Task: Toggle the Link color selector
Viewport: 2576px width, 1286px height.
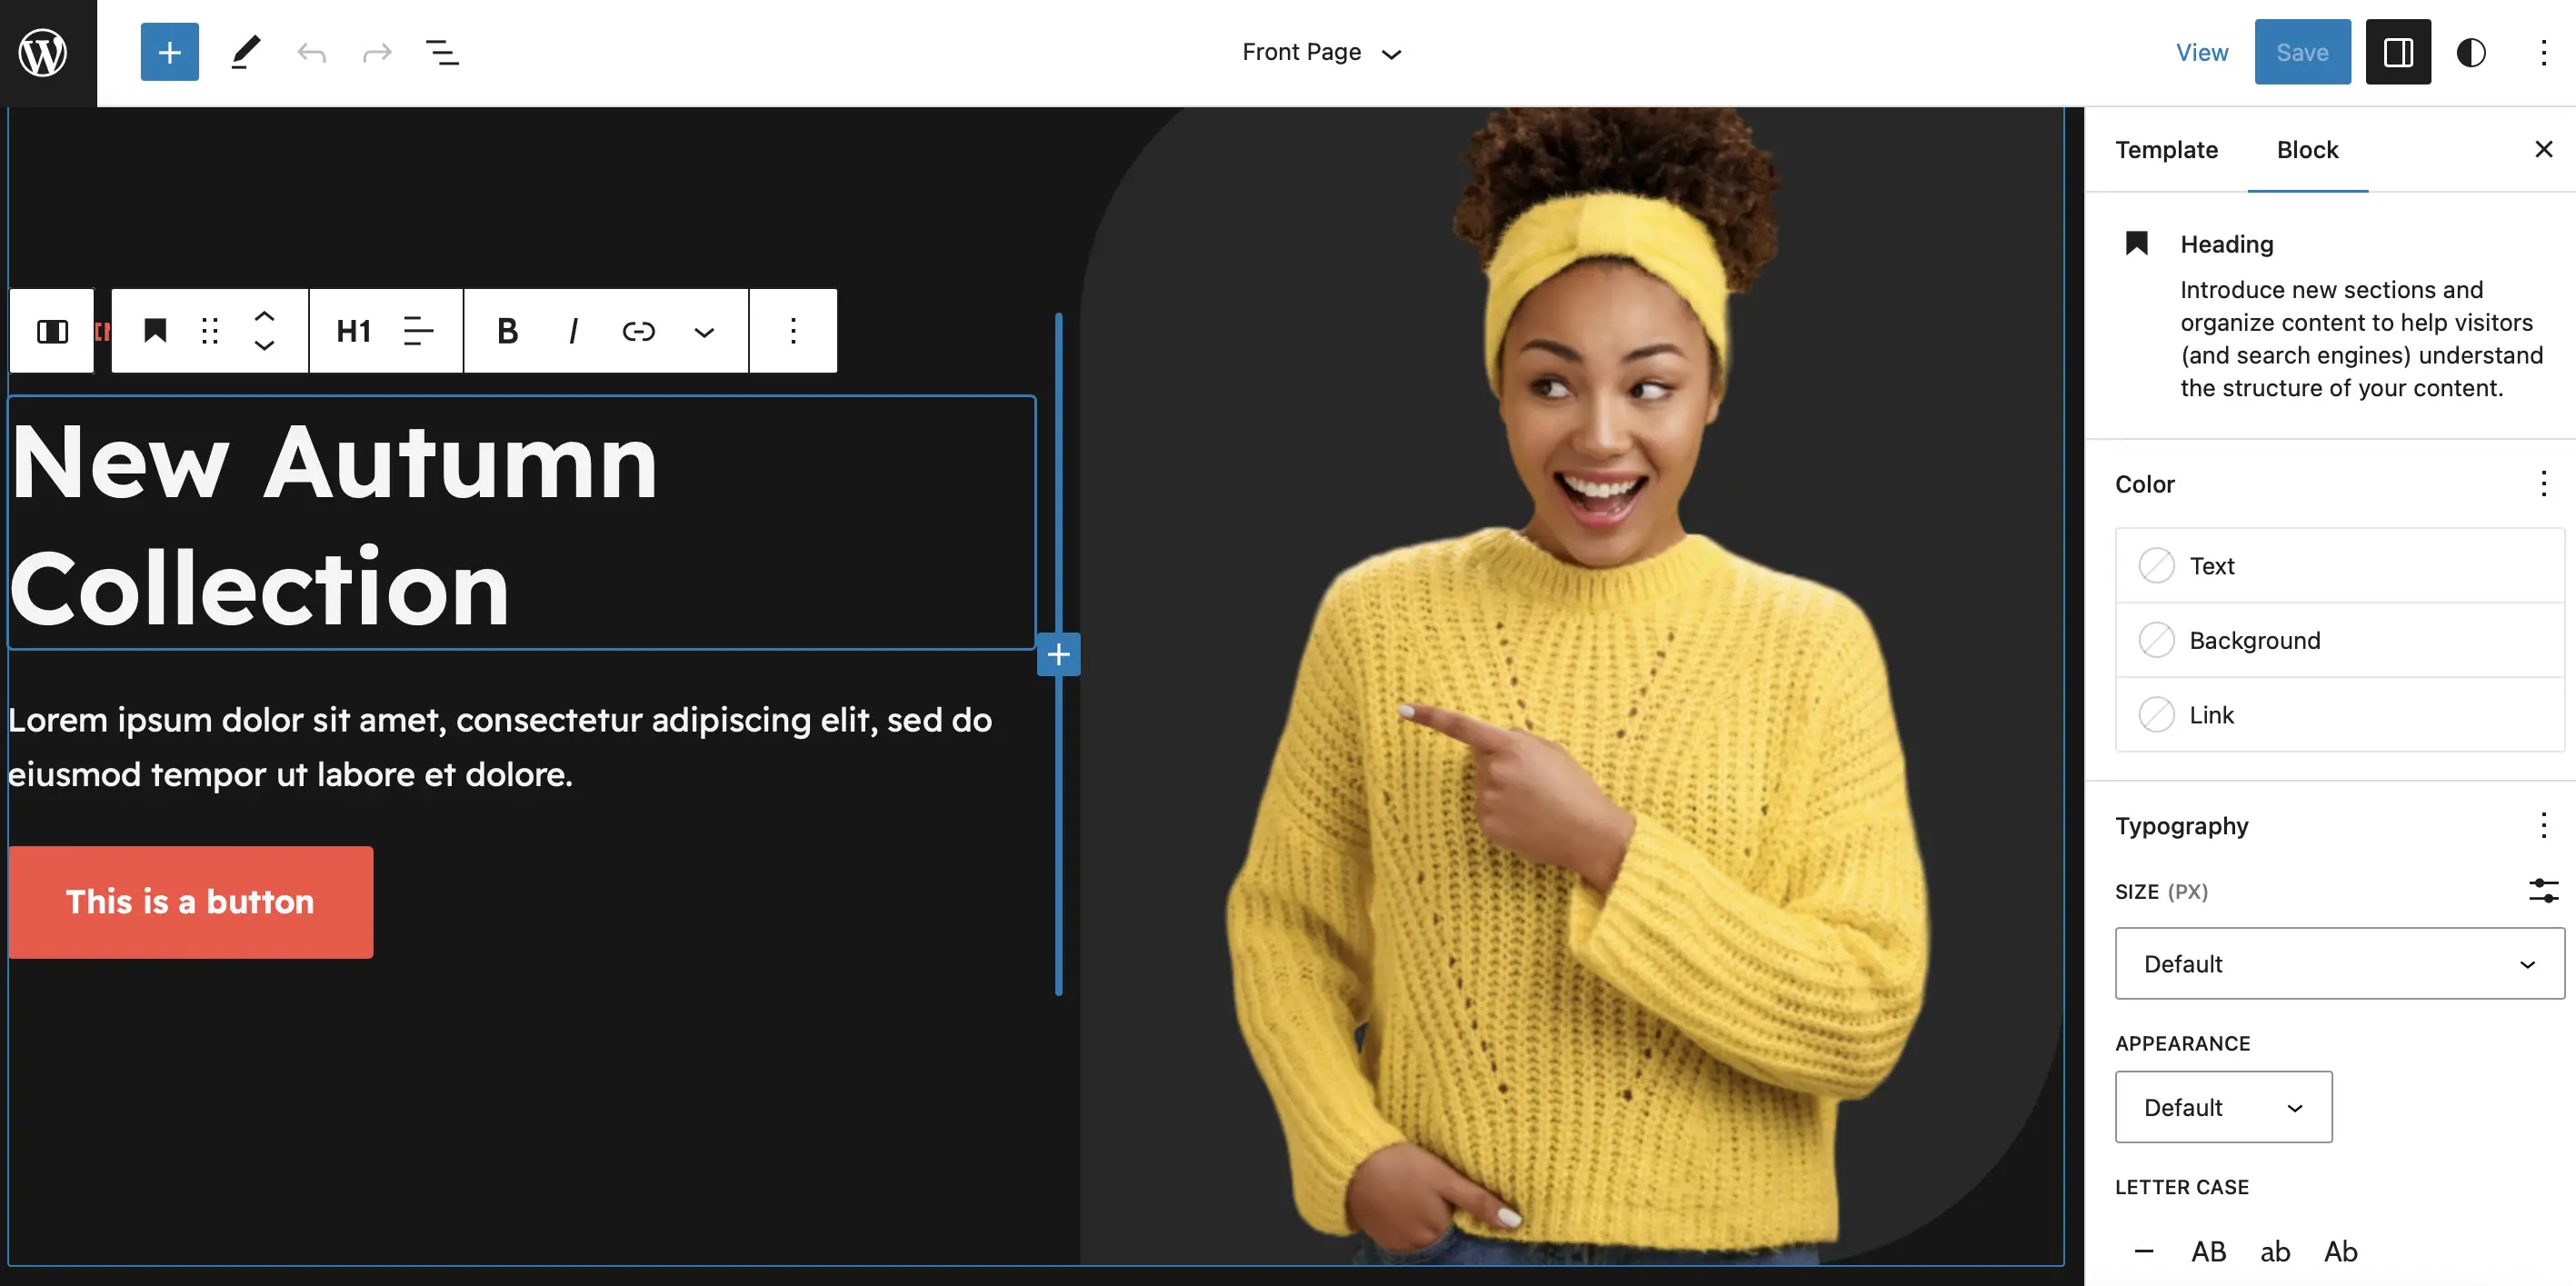Action: point(2157,713)
